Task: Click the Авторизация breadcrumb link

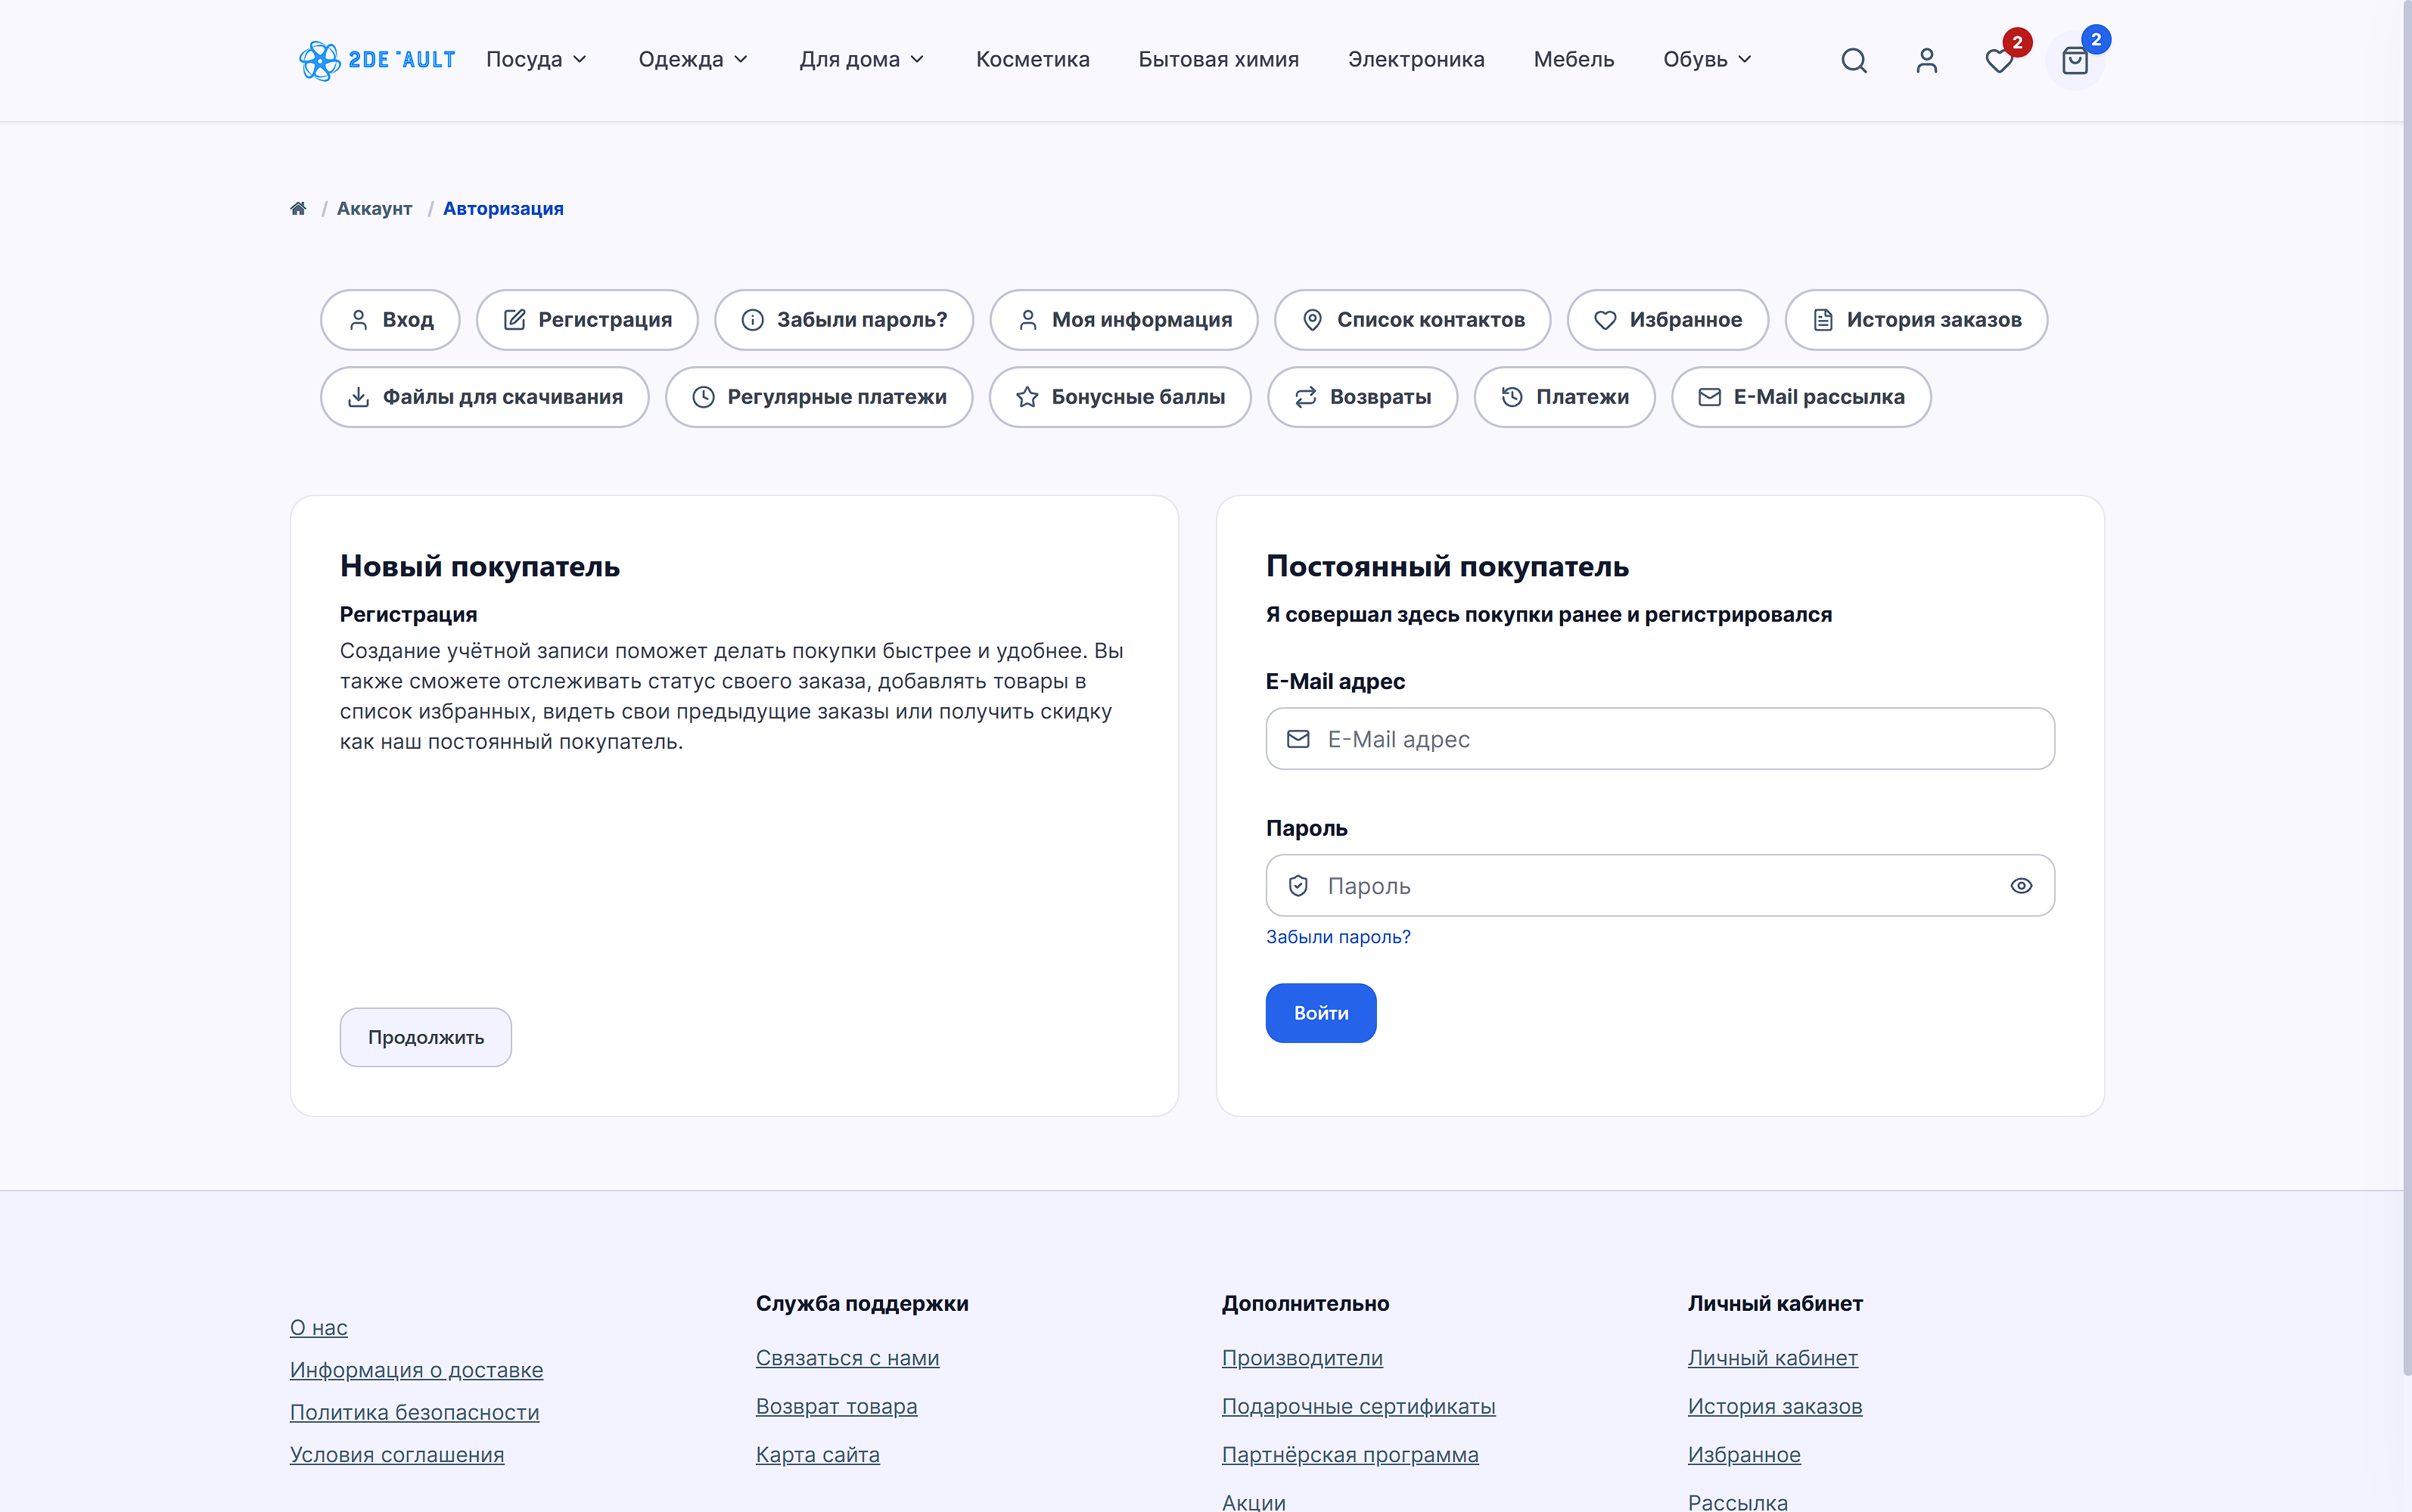Action: [x=503, y=208]
